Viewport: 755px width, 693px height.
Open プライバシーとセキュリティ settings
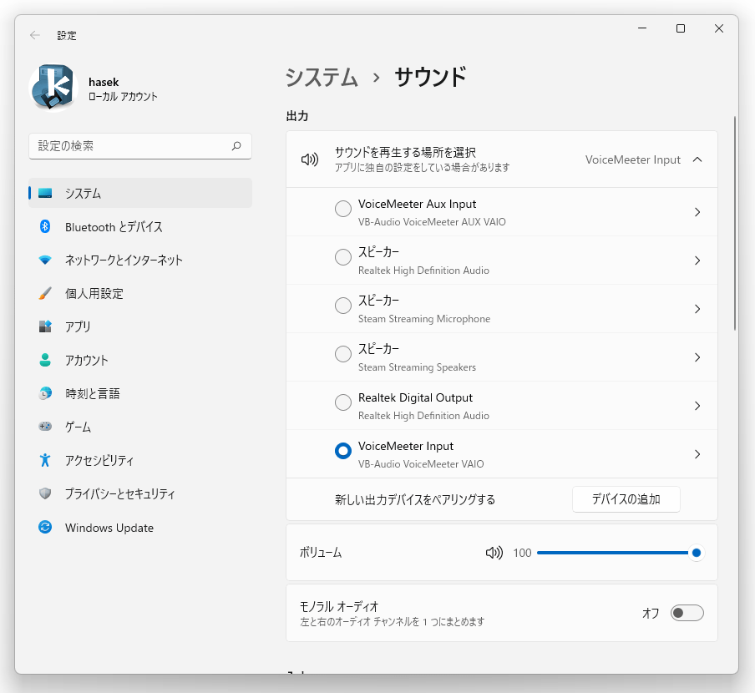coord(140,493)
